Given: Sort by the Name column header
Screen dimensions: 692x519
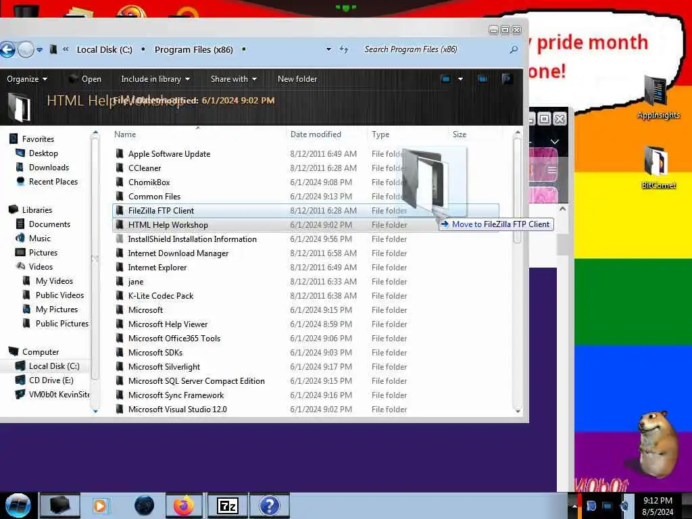Looking at the screenshot, I should [x=125, y=134].
